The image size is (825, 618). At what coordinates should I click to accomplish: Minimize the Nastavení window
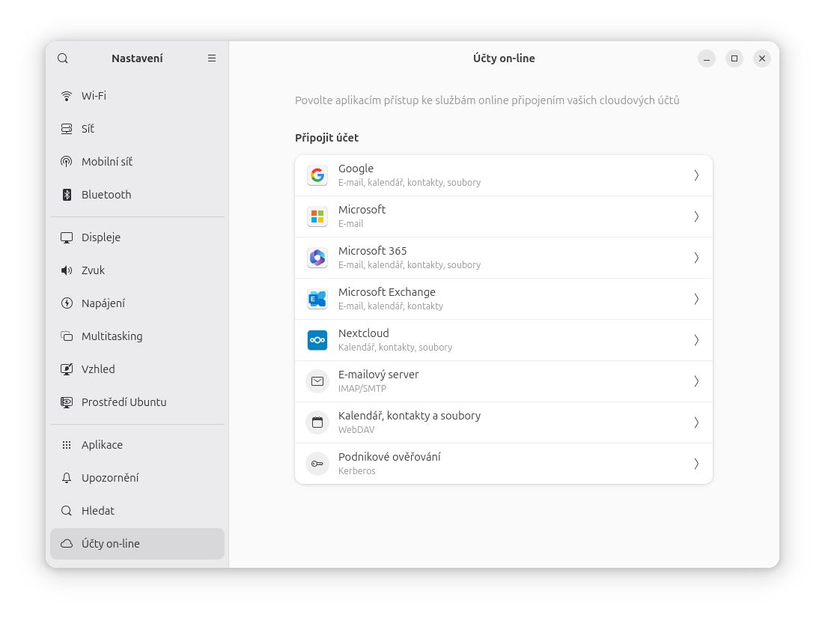coord(707,58)
